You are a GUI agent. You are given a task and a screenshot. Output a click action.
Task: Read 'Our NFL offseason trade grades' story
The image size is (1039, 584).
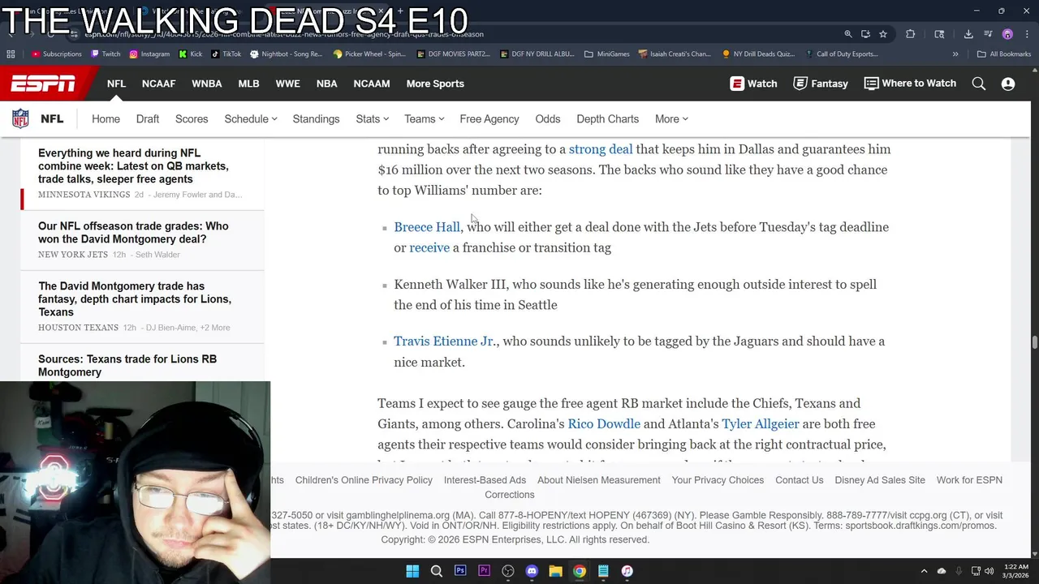click(133, 233)
